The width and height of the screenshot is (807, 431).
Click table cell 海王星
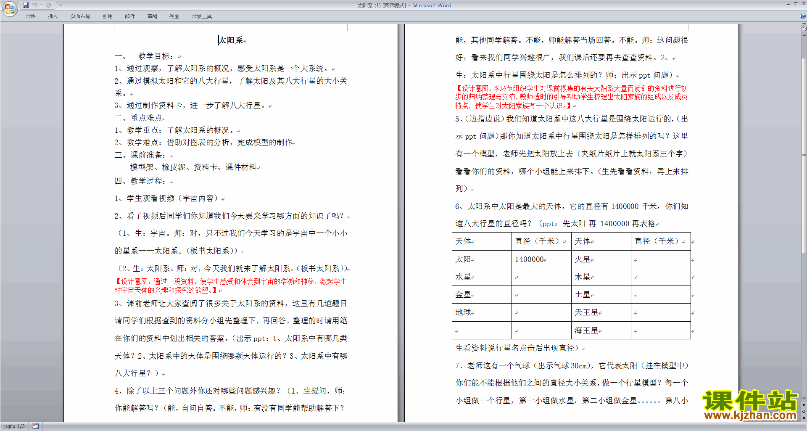[601, 331]
